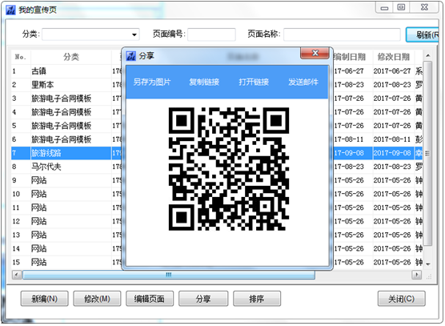445x326 pixels.
Task: Click 复制链接 in the share dialog
Action: tap(204, 82)
